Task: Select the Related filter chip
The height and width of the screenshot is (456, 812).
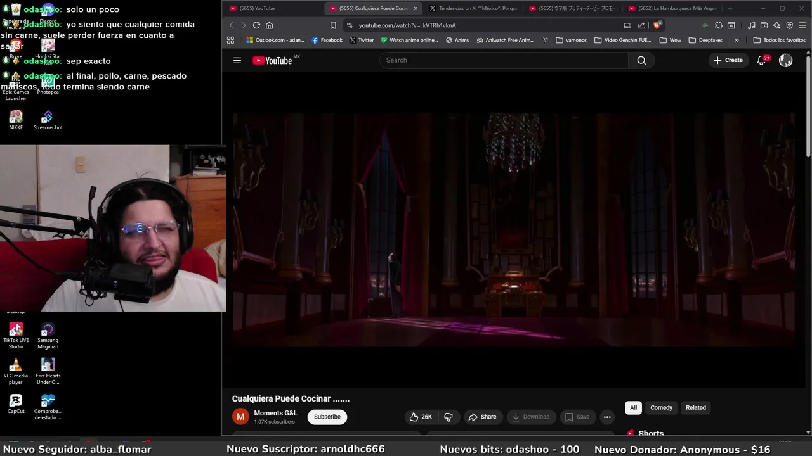Action: 695,407
